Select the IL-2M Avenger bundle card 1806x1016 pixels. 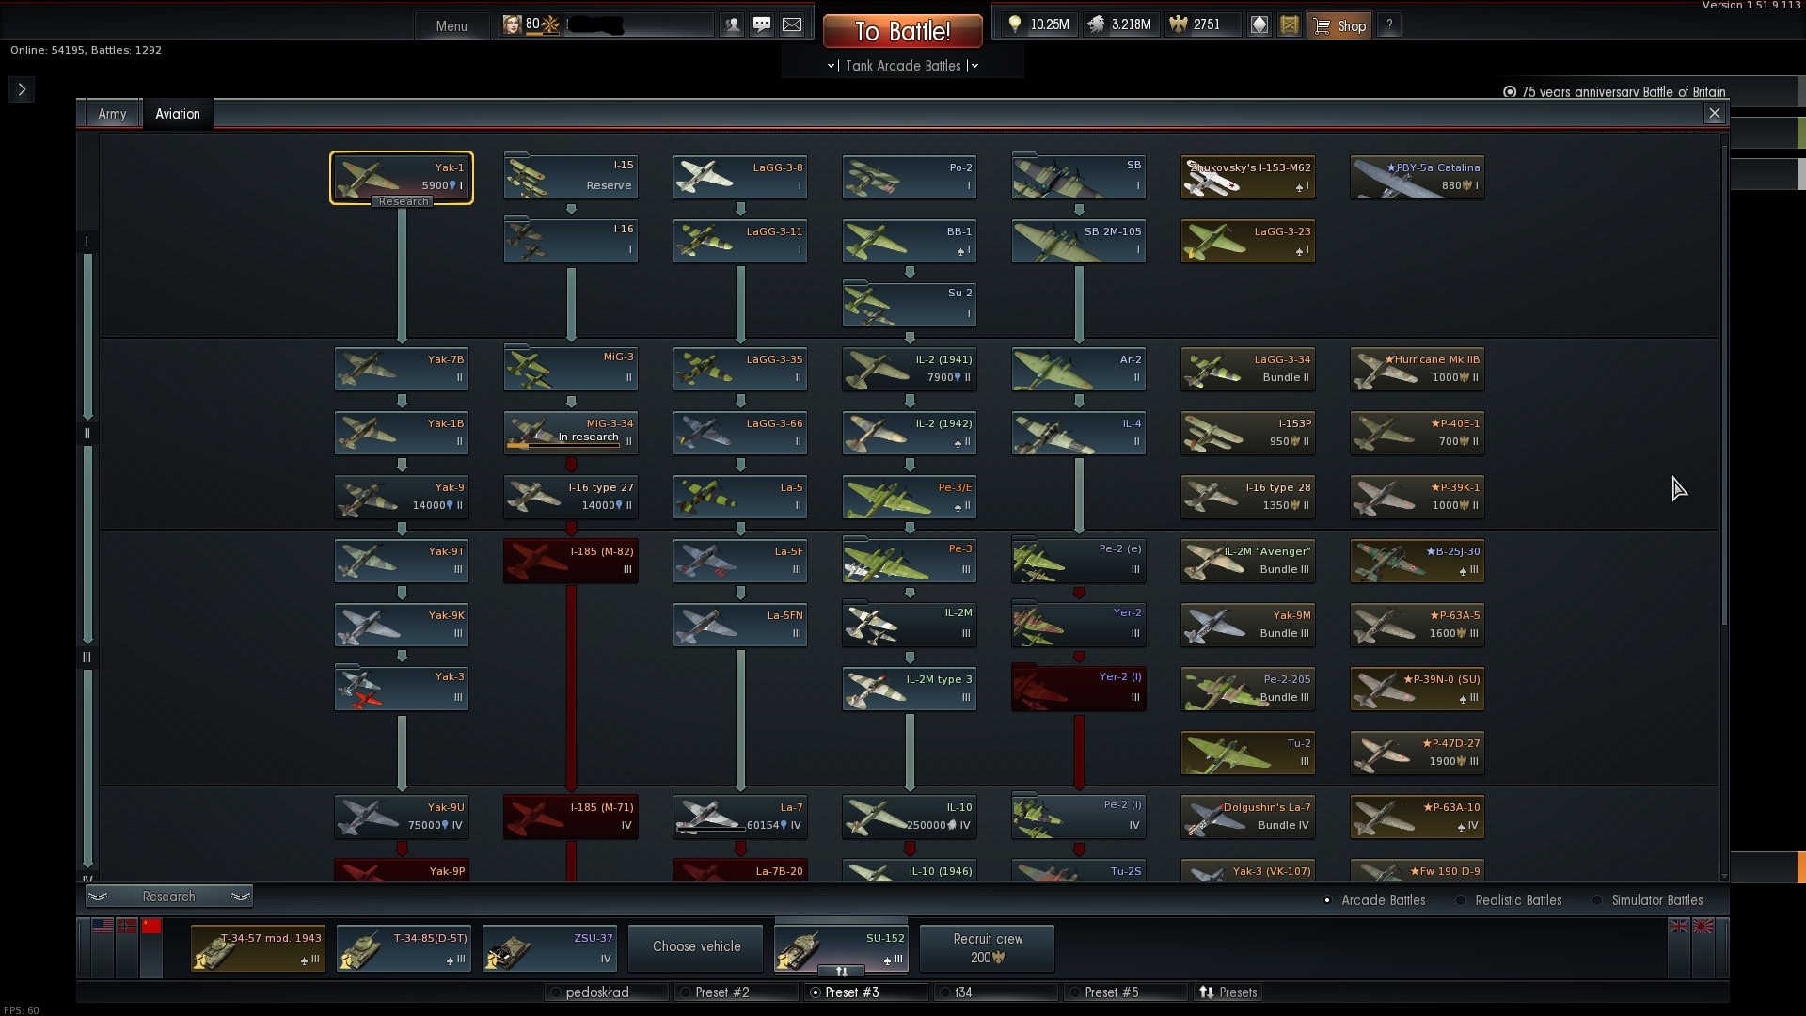pos(1248,561)
